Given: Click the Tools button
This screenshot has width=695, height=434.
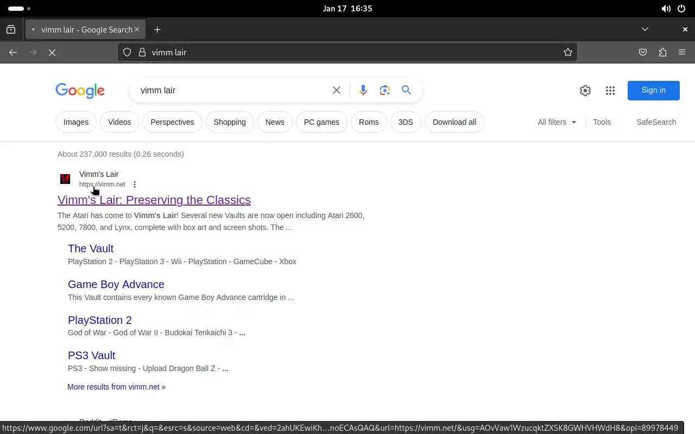Looking at the screenshot, I should point(602,122).
